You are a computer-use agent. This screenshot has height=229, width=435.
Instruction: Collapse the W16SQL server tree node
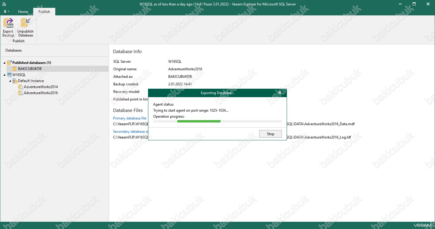[4, 75]
